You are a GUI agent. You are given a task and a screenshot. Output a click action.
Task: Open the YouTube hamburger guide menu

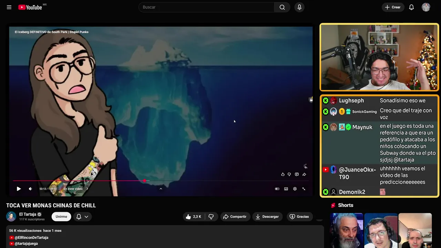9,7
